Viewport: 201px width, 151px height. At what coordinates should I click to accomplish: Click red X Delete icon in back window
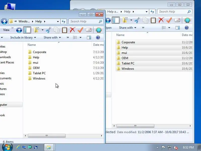coord(161,20)
